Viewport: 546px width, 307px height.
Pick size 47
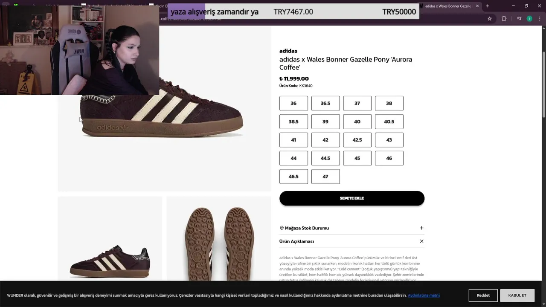(x=325, y=177)
